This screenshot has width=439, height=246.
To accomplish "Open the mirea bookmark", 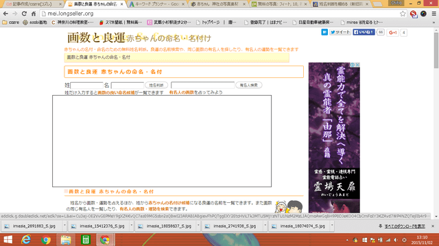I will tap(361, 23).
